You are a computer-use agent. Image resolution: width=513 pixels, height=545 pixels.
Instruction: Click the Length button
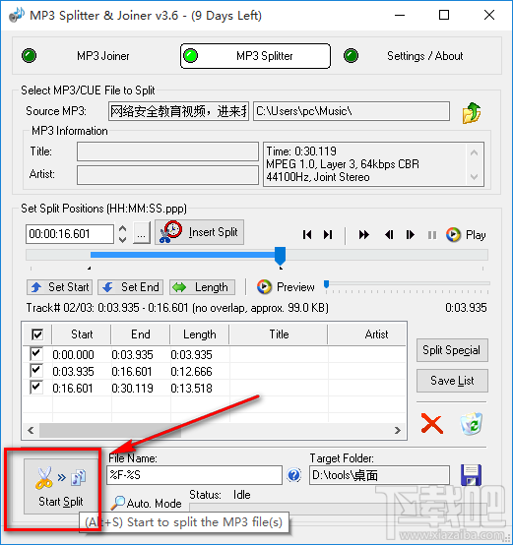202,287
